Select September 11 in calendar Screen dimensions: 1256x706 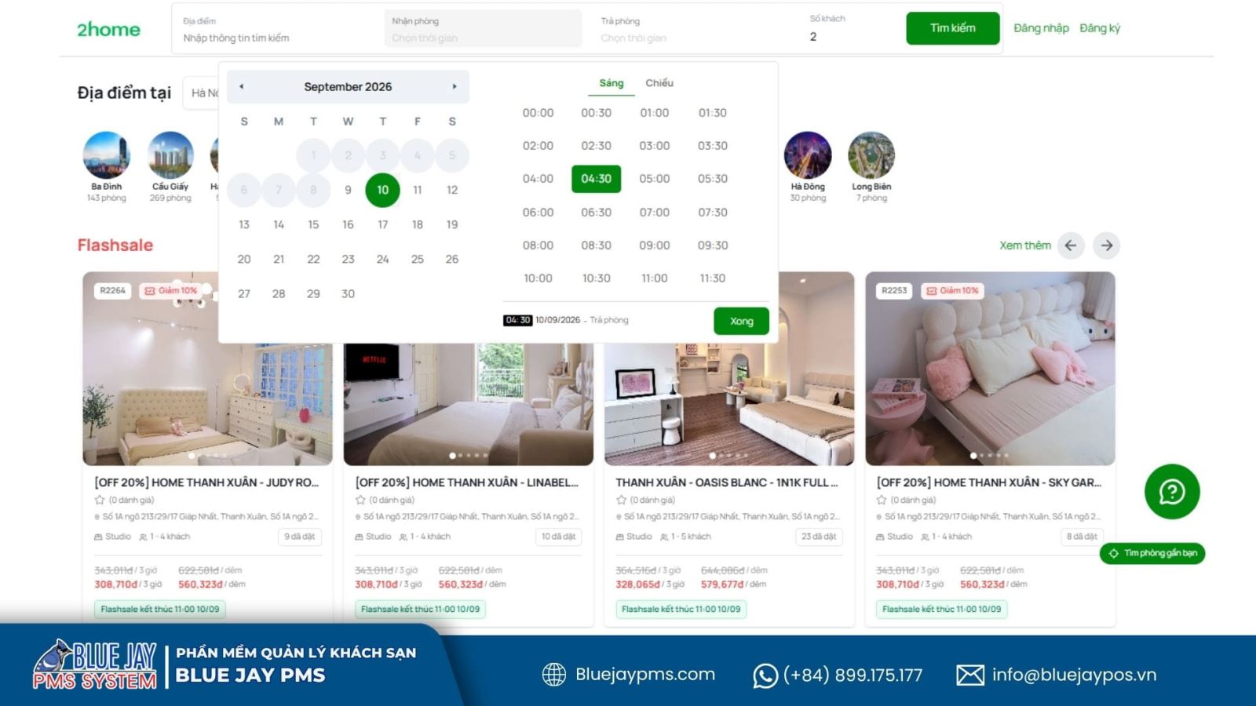click(418, 190)
